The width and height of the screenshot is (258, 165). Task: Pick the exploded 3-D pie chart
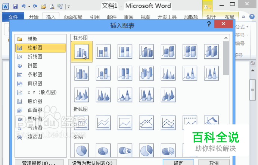168,150
